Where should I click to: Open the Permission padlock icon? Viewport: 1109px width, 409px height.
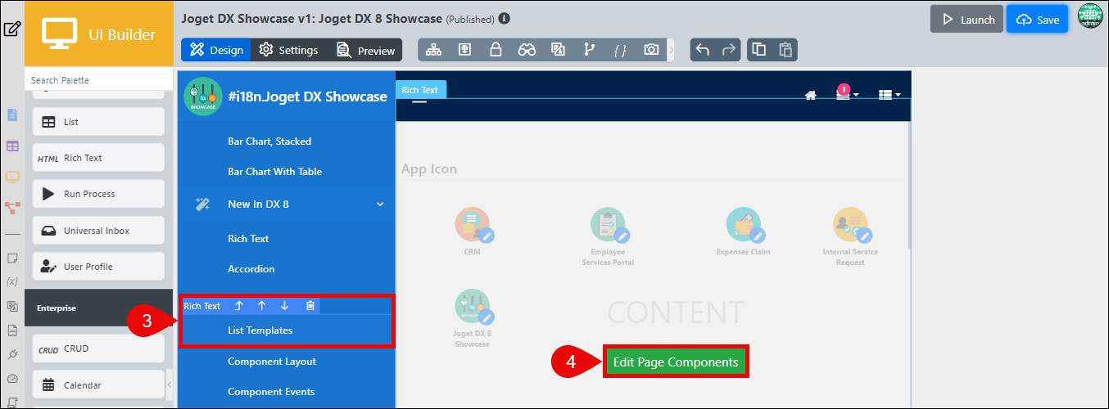(496, 50)
